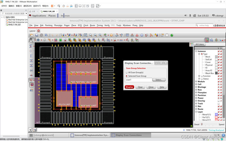The width and height of the screenshot is (226, 141).
Task: Click the blue snowflake tool icon
Action: [x=38, y=40]
